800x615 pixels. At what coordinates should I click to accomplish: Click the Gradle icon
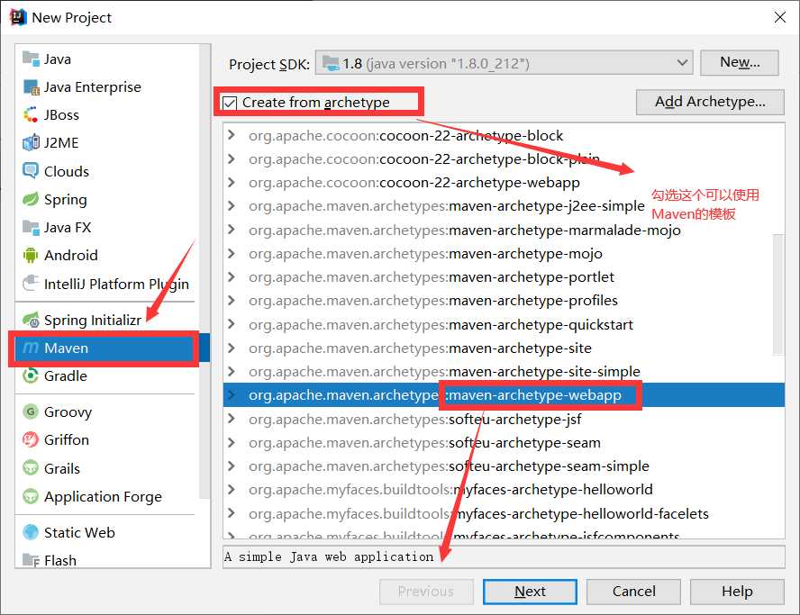click(x=31, y=375)
